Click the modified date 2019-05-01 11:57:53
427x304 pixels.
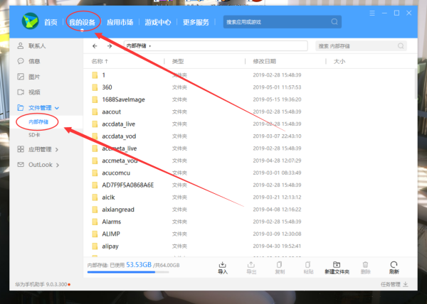277,87
